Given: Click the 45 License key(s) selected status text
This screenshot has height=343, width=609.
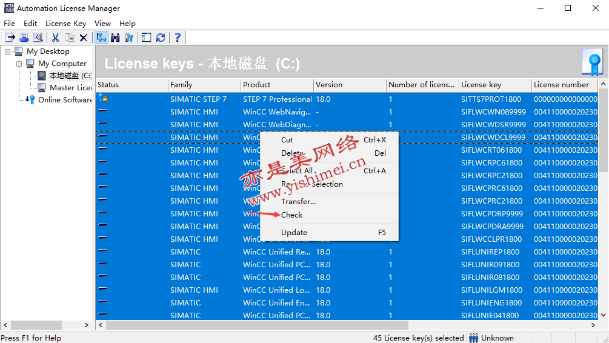Looking at the screenshot, I should 418,338.
